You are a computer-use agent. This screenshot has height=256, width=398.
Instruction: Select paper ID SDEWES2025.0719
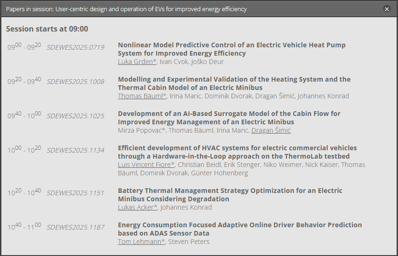coord(75,47)
